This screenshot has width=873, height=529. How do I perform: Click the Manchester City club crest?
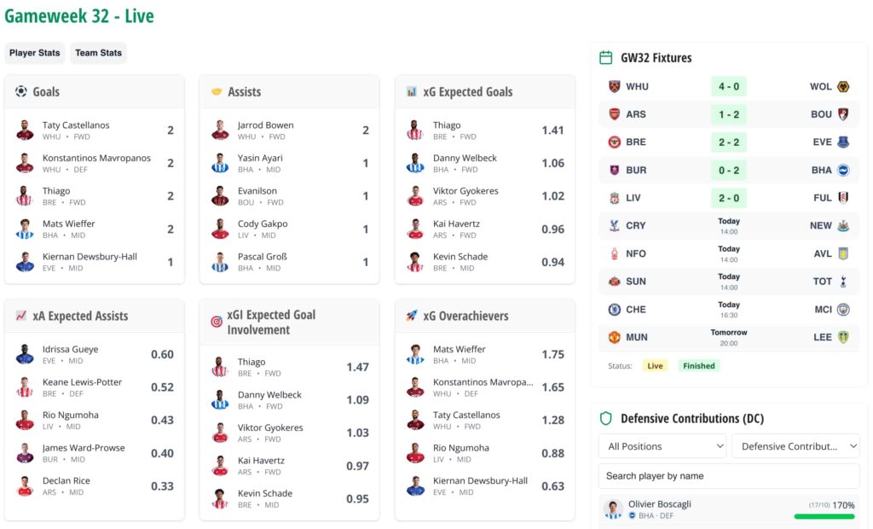pos(843,309)
